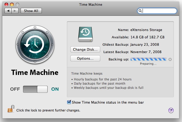Click Show All preferences button
Viewport: 182px width, 122px height.
tap(31, 11)
